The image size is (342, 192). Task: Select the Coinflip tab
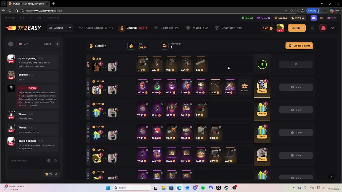(133, 28)
